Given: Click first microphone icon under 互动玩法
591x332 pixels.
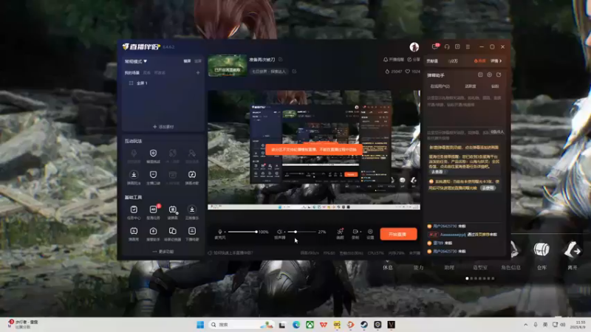Looking at the screenshot, I should [134, 153].
